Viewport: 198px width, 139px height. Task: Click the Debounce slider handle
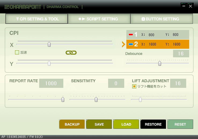coord(160,63)
